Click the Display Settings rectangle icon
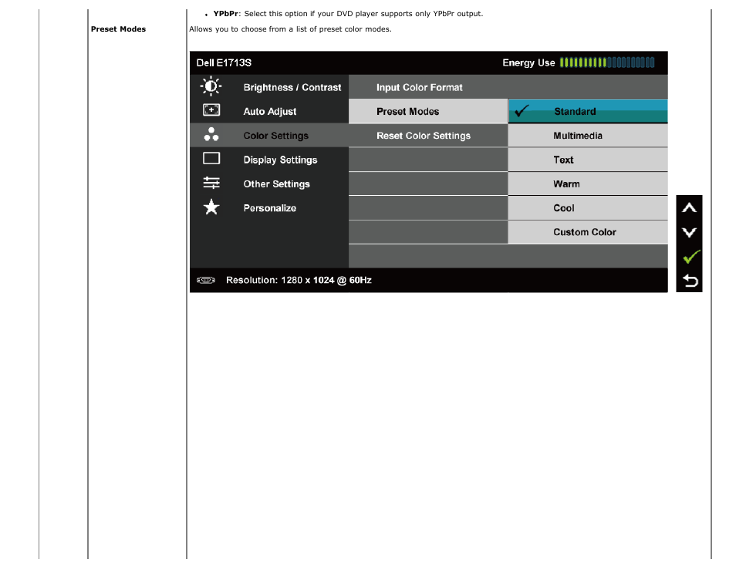This screenshot has height=569, width=736. pyautogui.click(x=211, y=159)
